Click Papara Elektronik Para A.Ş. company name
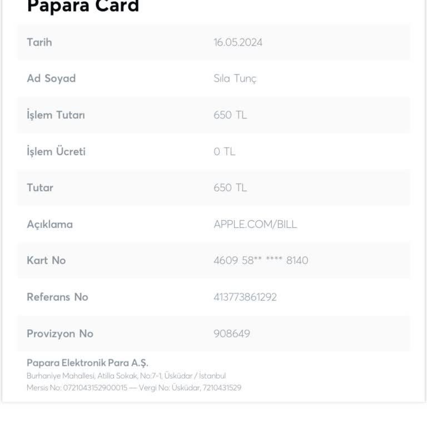427x427 pixels. tap(87, 363)
